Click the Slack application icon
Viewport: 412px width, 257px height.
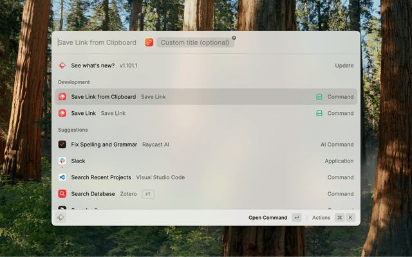(62, 161)
